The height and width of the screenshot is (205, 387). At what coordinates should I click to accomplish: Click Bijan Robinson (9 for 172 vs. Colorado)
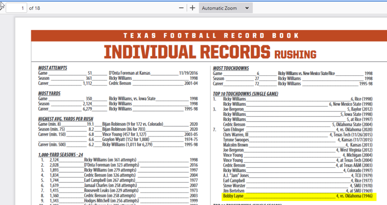[133, 124]
